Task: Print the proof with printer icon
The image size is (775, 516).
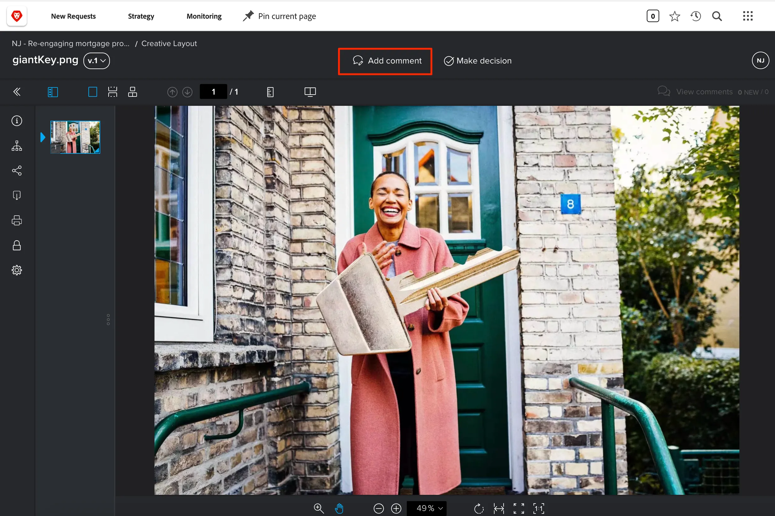Action: click(17, 220)
